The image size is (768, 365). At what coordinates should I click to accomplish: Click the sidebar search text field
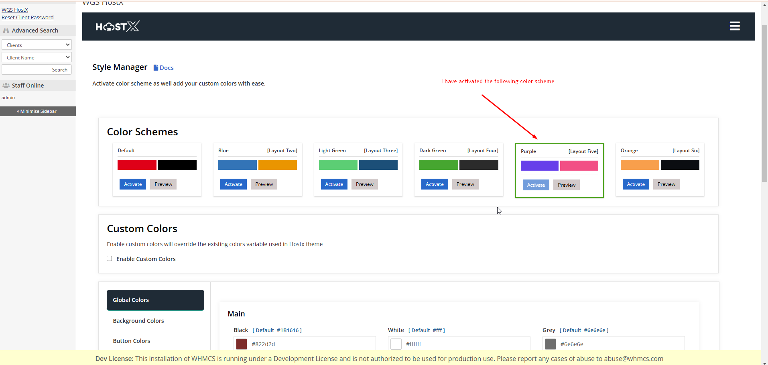[x=25, y=70]
